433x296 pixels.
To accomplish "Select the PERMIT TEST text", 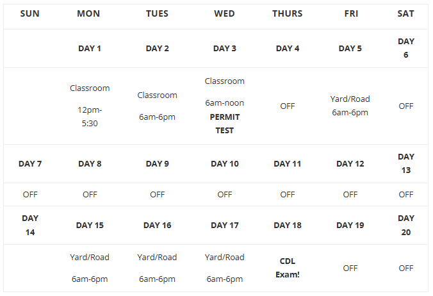I will 225,124.
